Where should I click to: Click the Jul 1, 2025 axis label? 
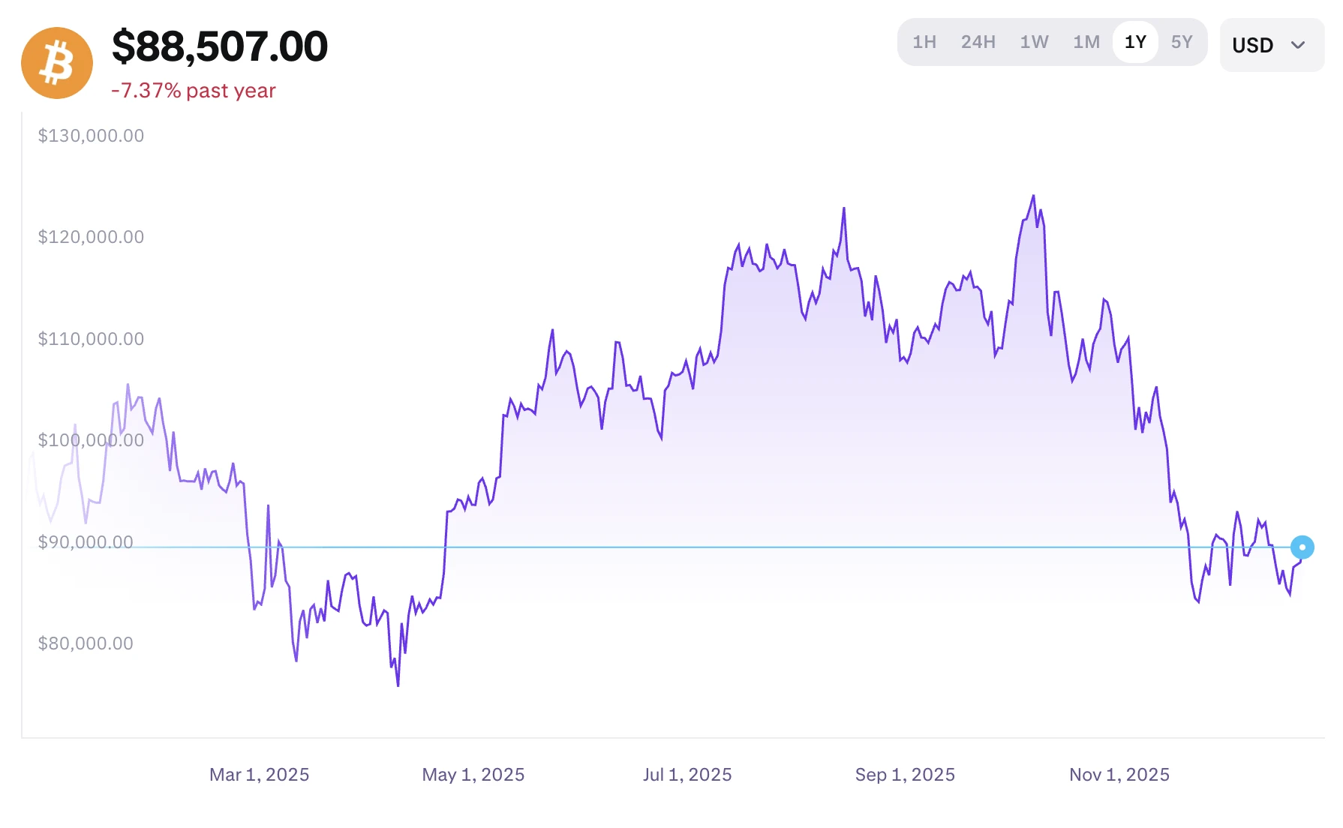687,775
